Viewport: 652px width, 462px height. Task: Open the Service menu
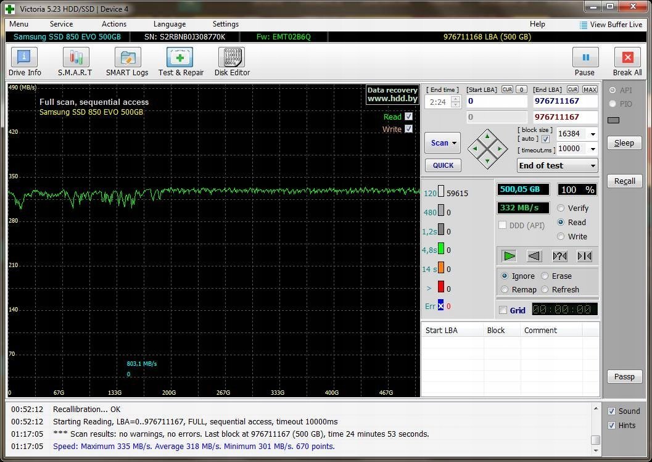coord(61,24)
